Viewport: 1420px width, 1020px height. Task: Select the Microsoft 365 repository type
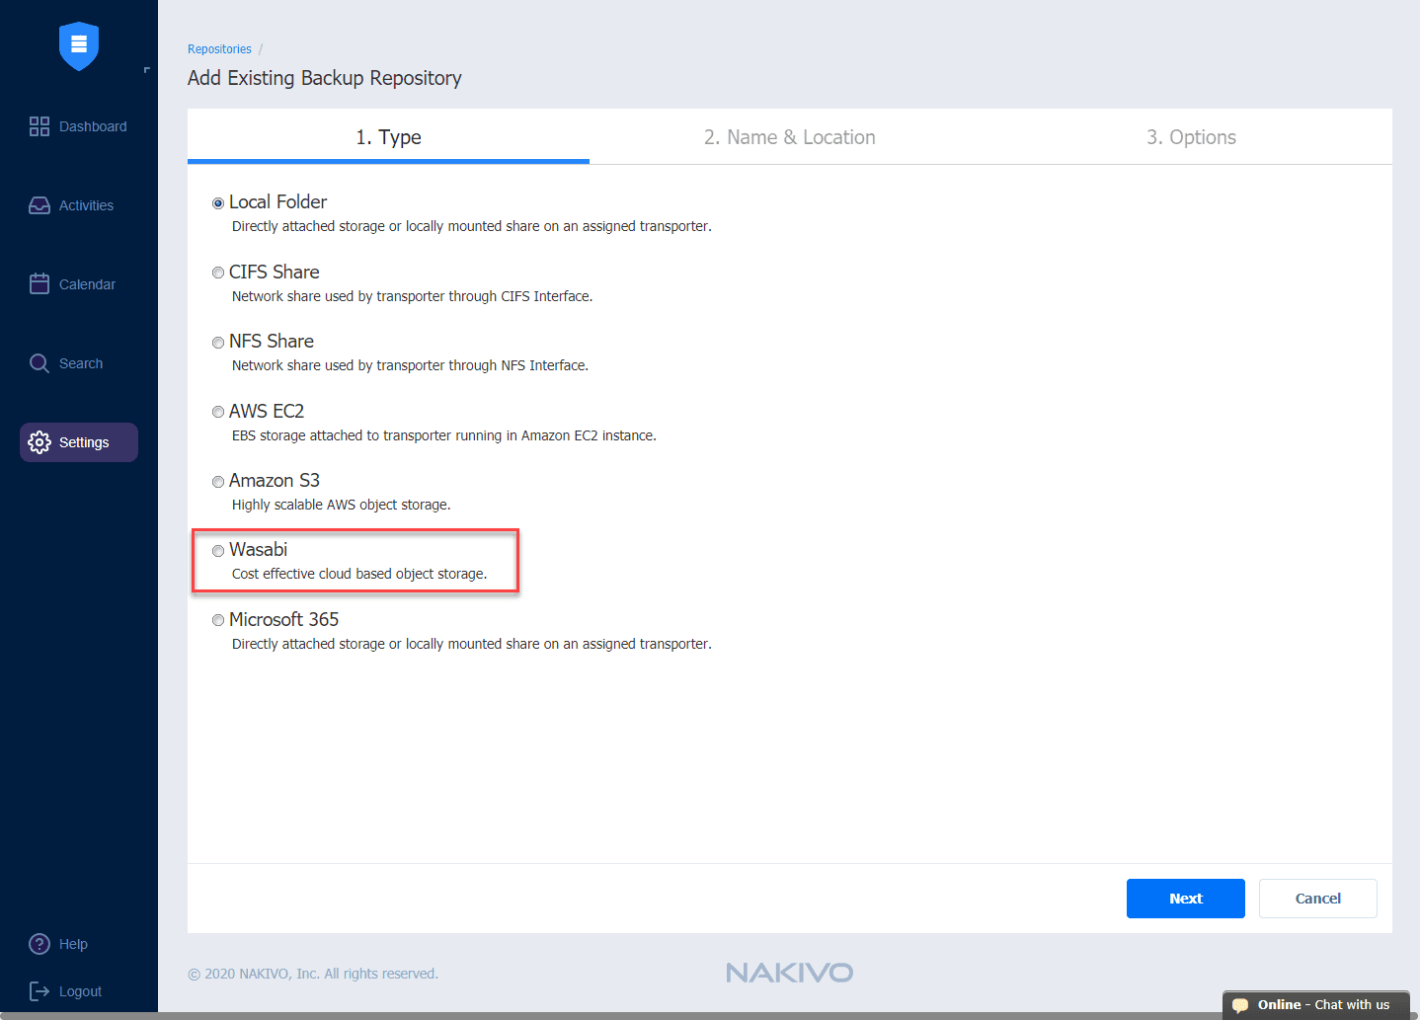coord(218,620)
